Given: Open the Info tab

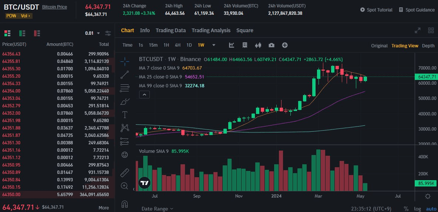Looking at the screenshot, I should pos(145,30).
